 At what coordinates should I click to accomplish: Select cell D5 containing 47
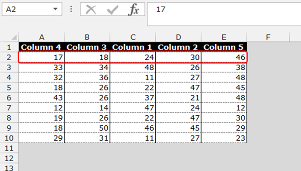click(178, 88)
